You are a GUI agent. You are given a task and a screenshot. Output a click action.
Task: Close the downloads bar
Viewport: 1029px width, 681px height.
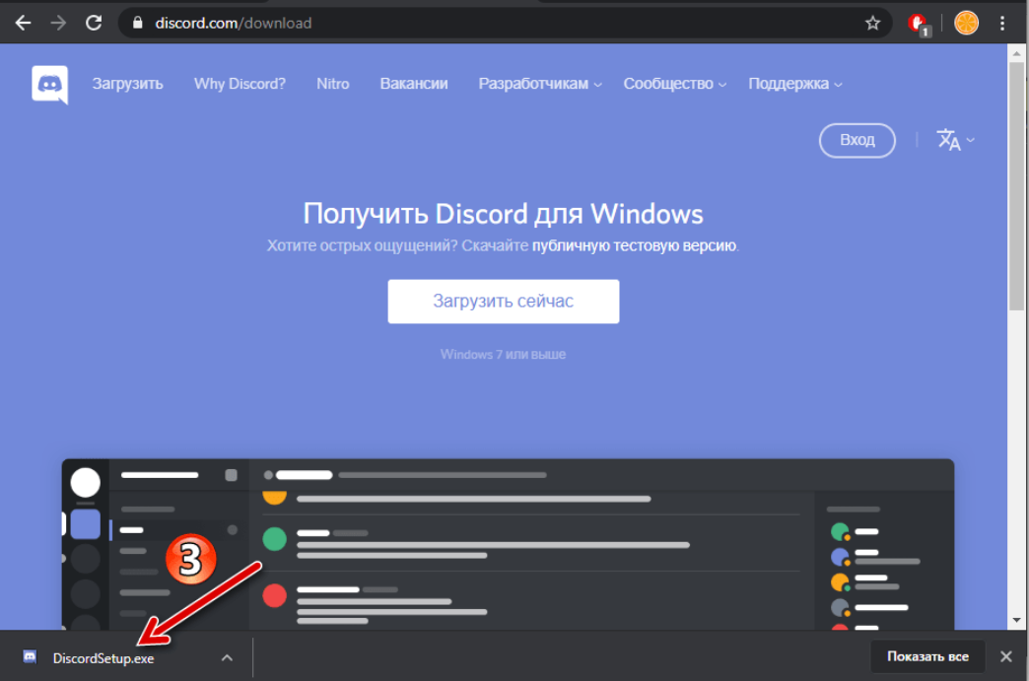click(1005, 656)
